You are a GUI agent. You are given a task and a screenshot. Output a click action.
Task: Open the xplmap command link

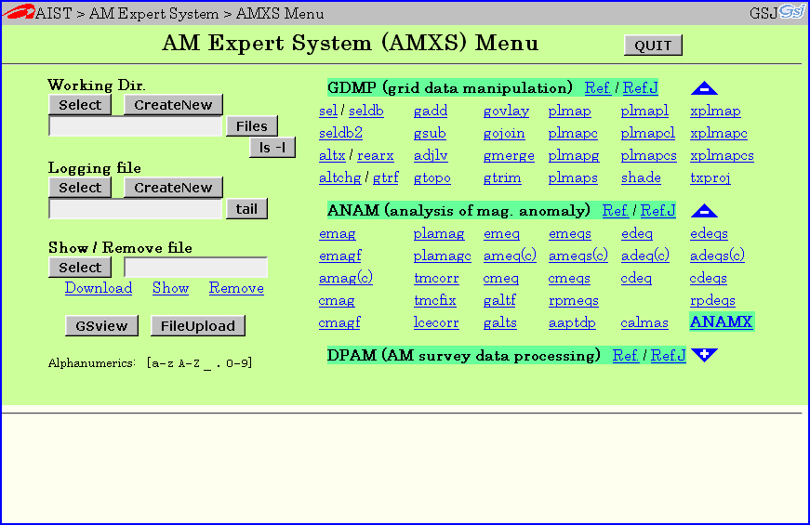[x=715, y=111]
